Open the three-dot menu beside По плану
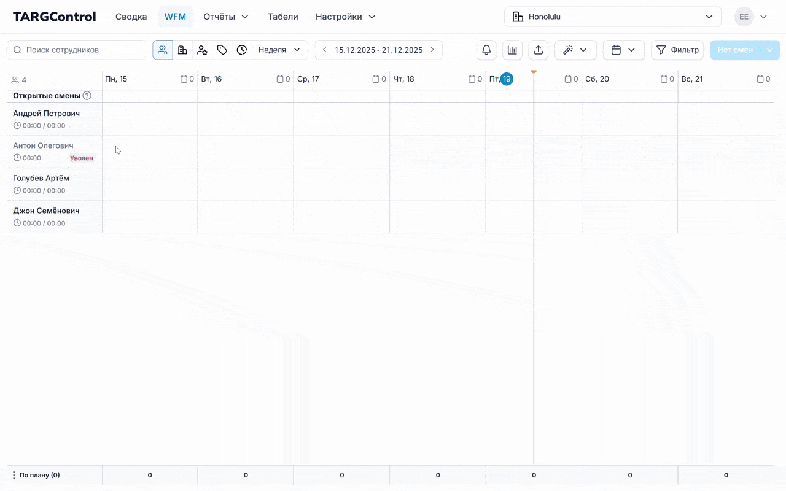Image resolution: width=786 pixels, height=491 pixels. tap(14, 475)
